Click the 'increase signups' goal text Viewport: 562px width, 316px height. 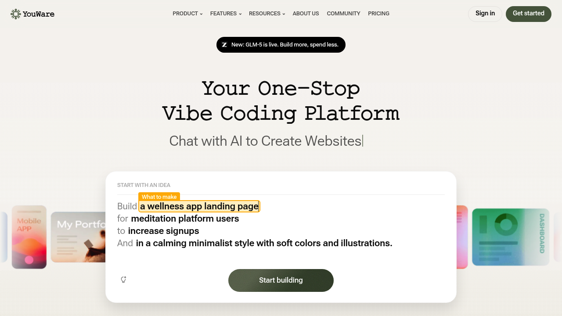tap(163, 231)
